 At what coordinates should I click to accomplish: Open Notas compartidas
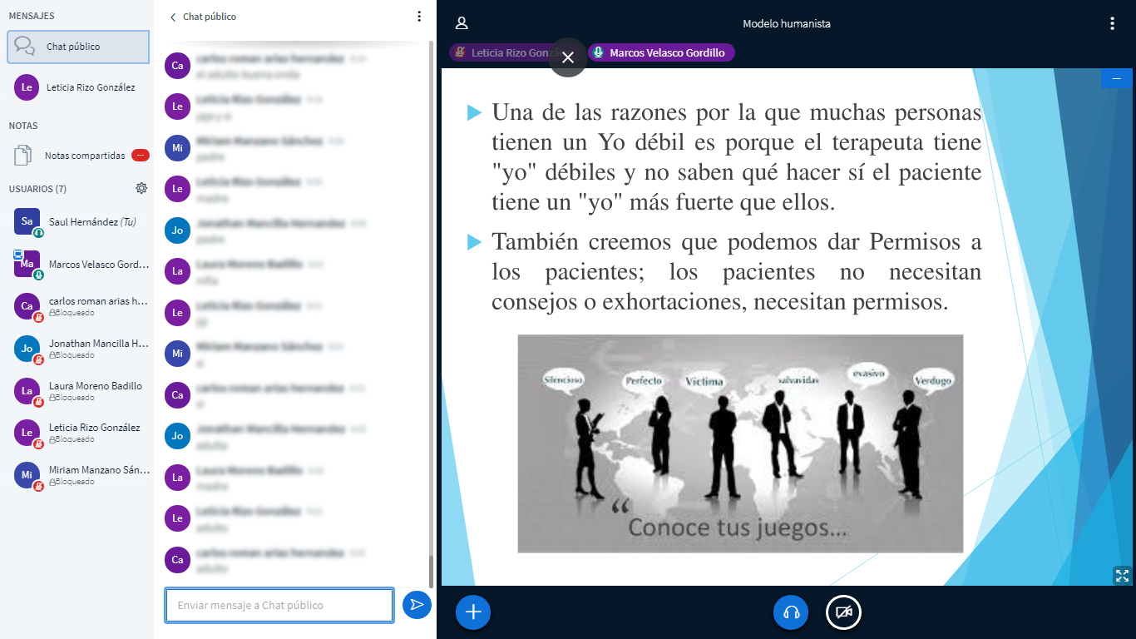[78, 156]
